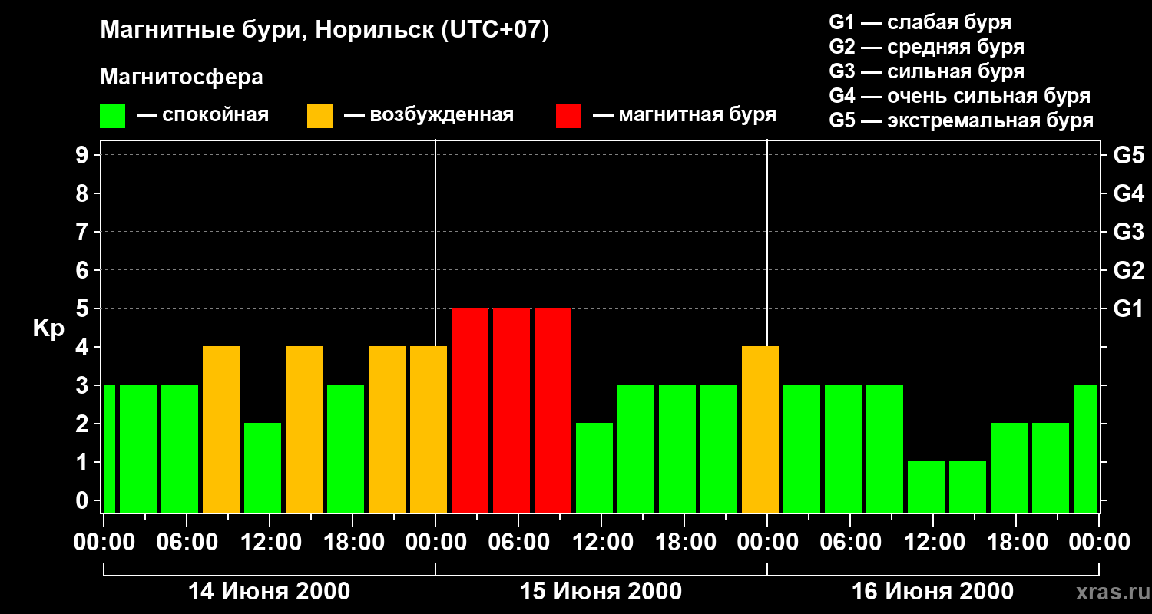The image size is (1152, 614).
Task: Click the 'Kp' axis title
Action: [48, 328]
